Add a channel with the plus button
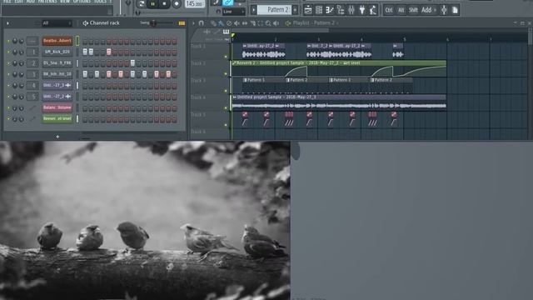Screen dimensions: 533x300 [57, 137]
